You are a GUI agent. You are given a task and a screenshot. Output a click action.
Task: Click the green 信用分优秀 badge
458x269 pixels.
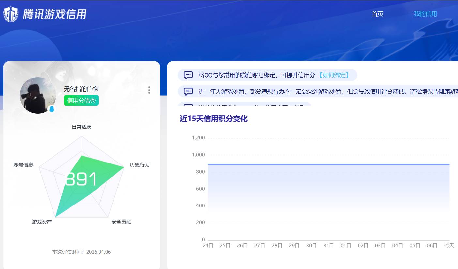point(81,100)
